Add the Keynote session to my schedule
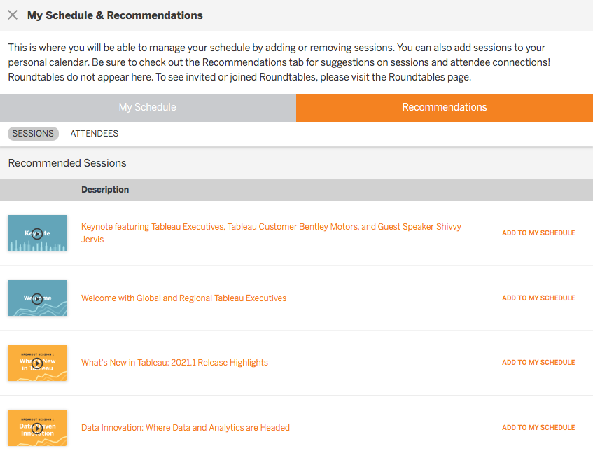593x458 pixels. pyautogui.click(x=538, y=233)
